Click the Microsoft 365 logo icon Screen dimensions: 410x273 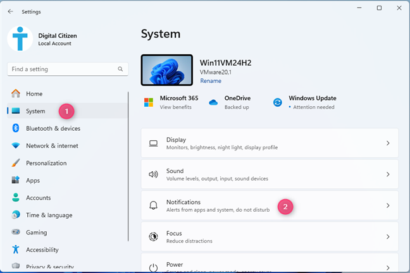[x=149, y=102]
